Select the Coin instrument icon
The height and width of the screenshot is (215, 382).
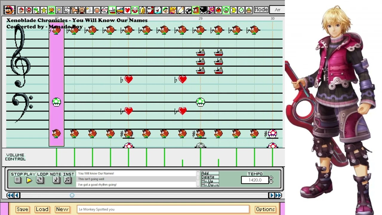[143, 10]
